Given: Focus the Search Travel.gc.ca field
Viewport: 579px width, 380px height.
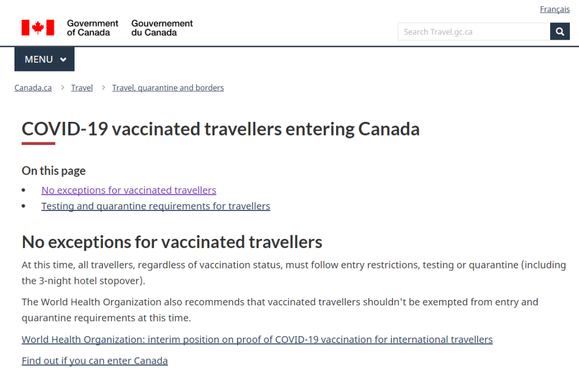Looking at the screenshot, I should (474, 32).
